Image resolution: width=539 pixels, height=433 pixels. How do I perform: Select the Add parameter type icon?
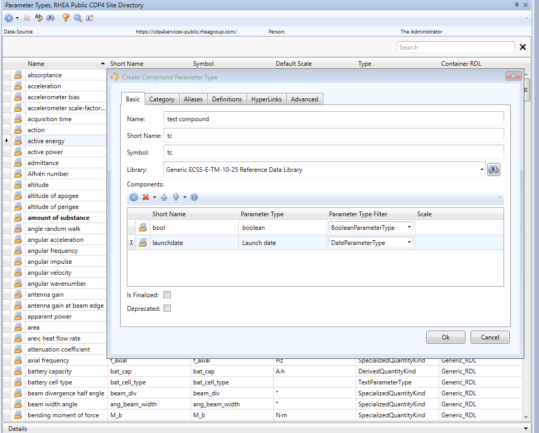(x=8, y=17)
